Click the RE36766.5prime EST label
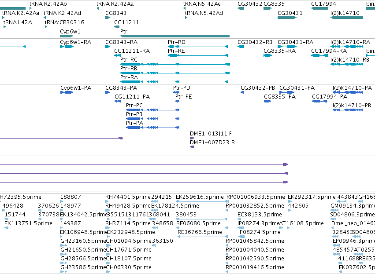Screen dimensions: 375x274 point(200,232)
